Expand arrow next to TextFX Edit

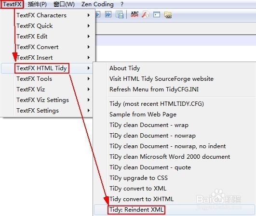point(89,37)
